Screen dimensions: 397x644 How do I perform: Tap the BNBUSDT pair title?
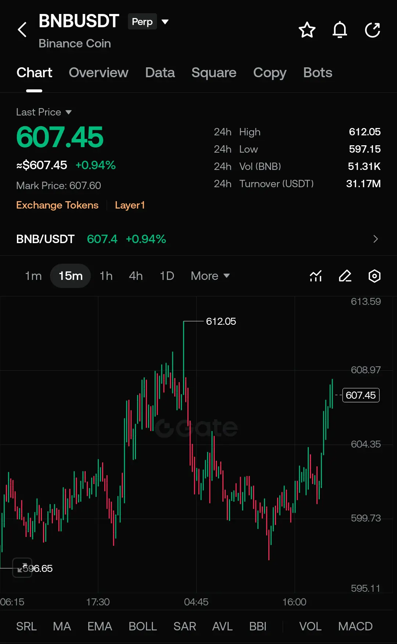point(79,21)
